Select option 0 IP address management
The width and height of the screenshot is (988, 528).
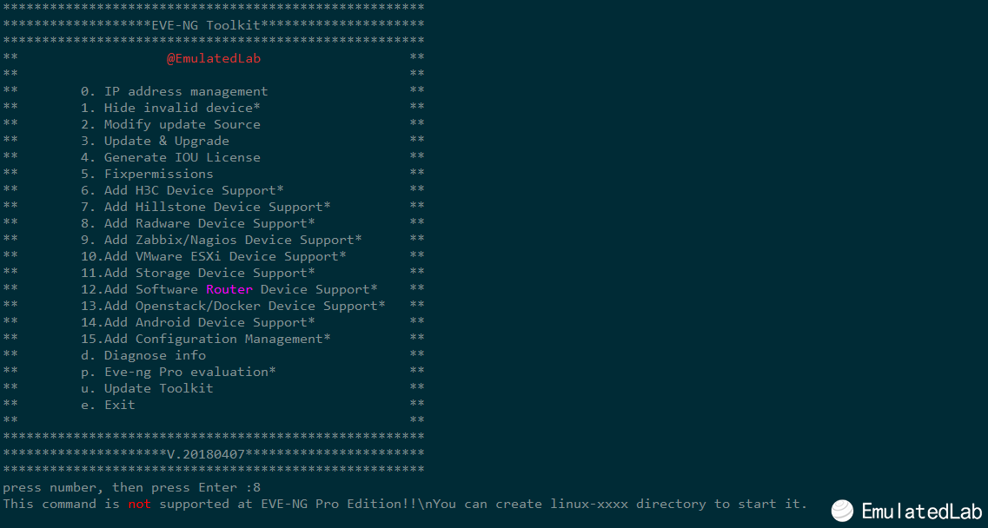[174, 91]
